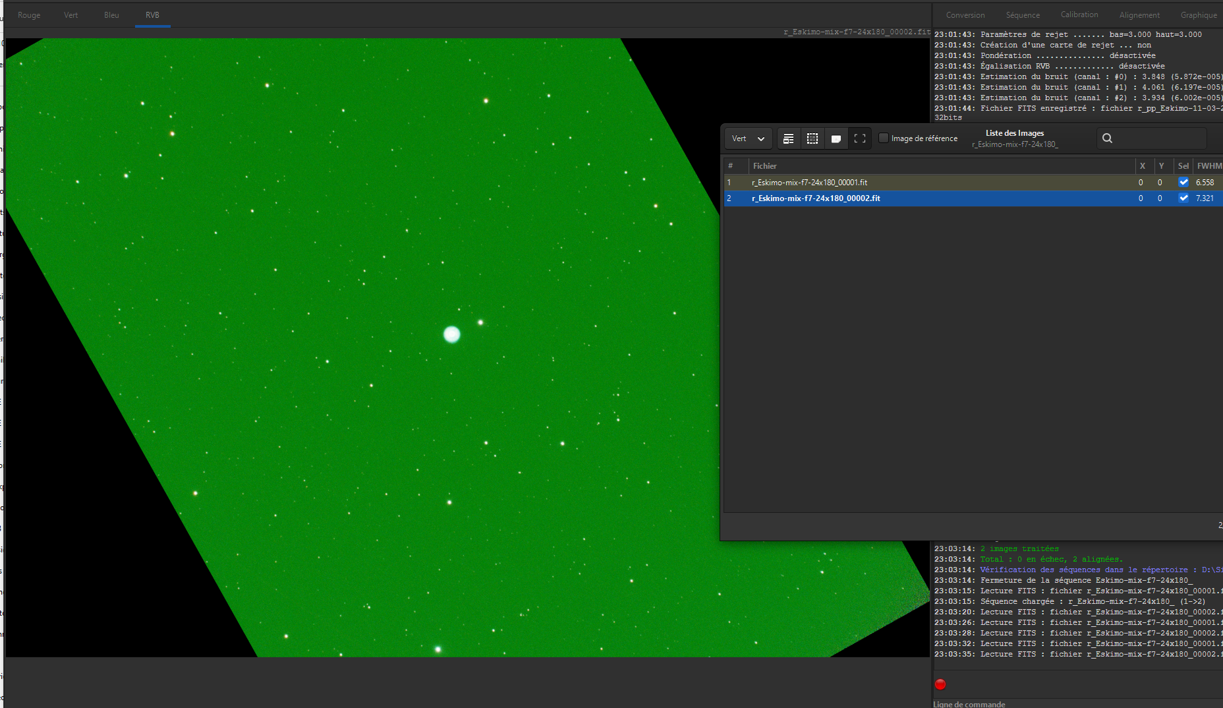Uncheck Sel for r_Eskimo-mix-f7-24x180_00002.fit
The height and width of the screenshot is (708, 1223).
1183,198
